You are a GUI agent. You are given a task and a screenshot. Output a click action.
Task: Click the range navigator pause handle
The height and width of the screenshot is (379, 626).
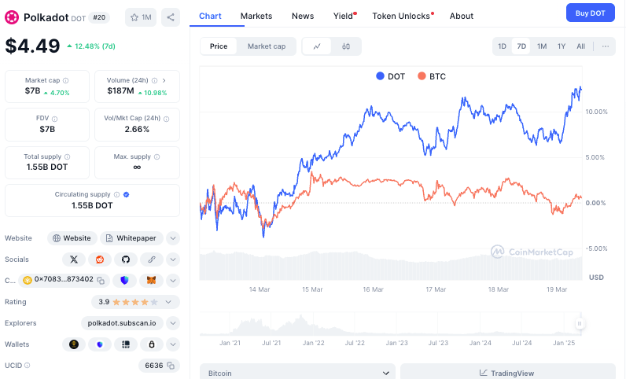click(580, 323)
